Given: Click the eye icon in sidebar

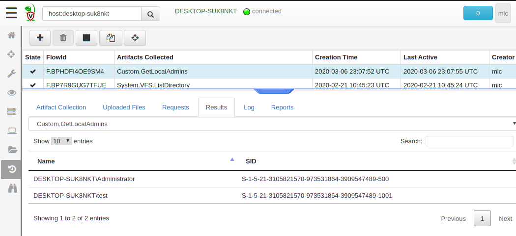Looking at the screenshot, I should click(11, 93).
